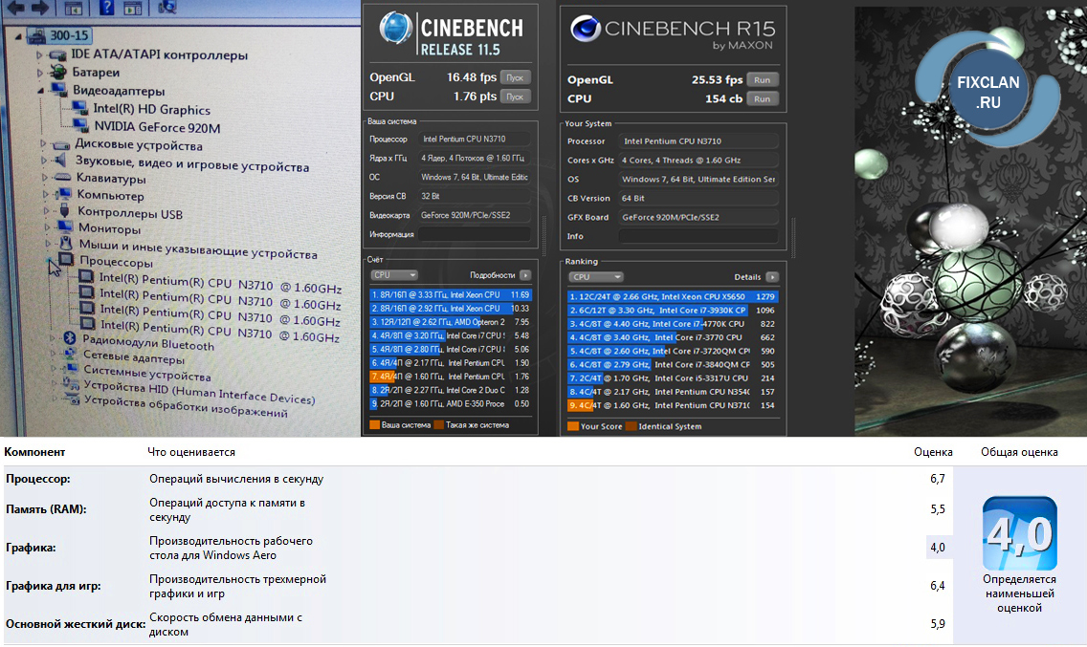Click the Видеоадаптеры category icon

point(59,90)
